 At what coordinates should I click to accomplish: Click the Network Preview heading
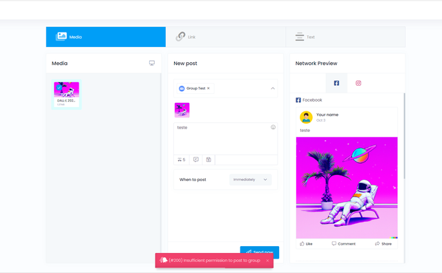[316, 64]
